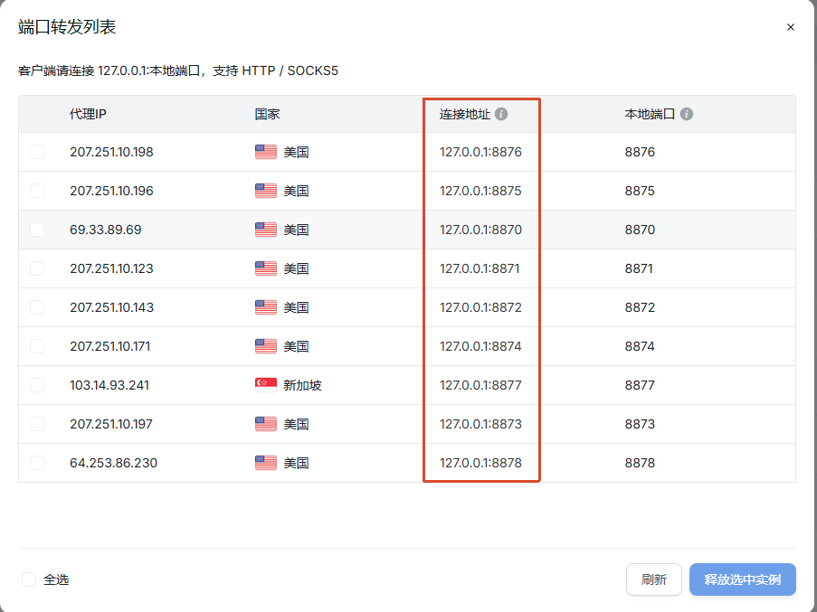This screenshot has width=817, height=612.
Task: Check the row for 207.251.10.171
Action: tap(37, 346)
